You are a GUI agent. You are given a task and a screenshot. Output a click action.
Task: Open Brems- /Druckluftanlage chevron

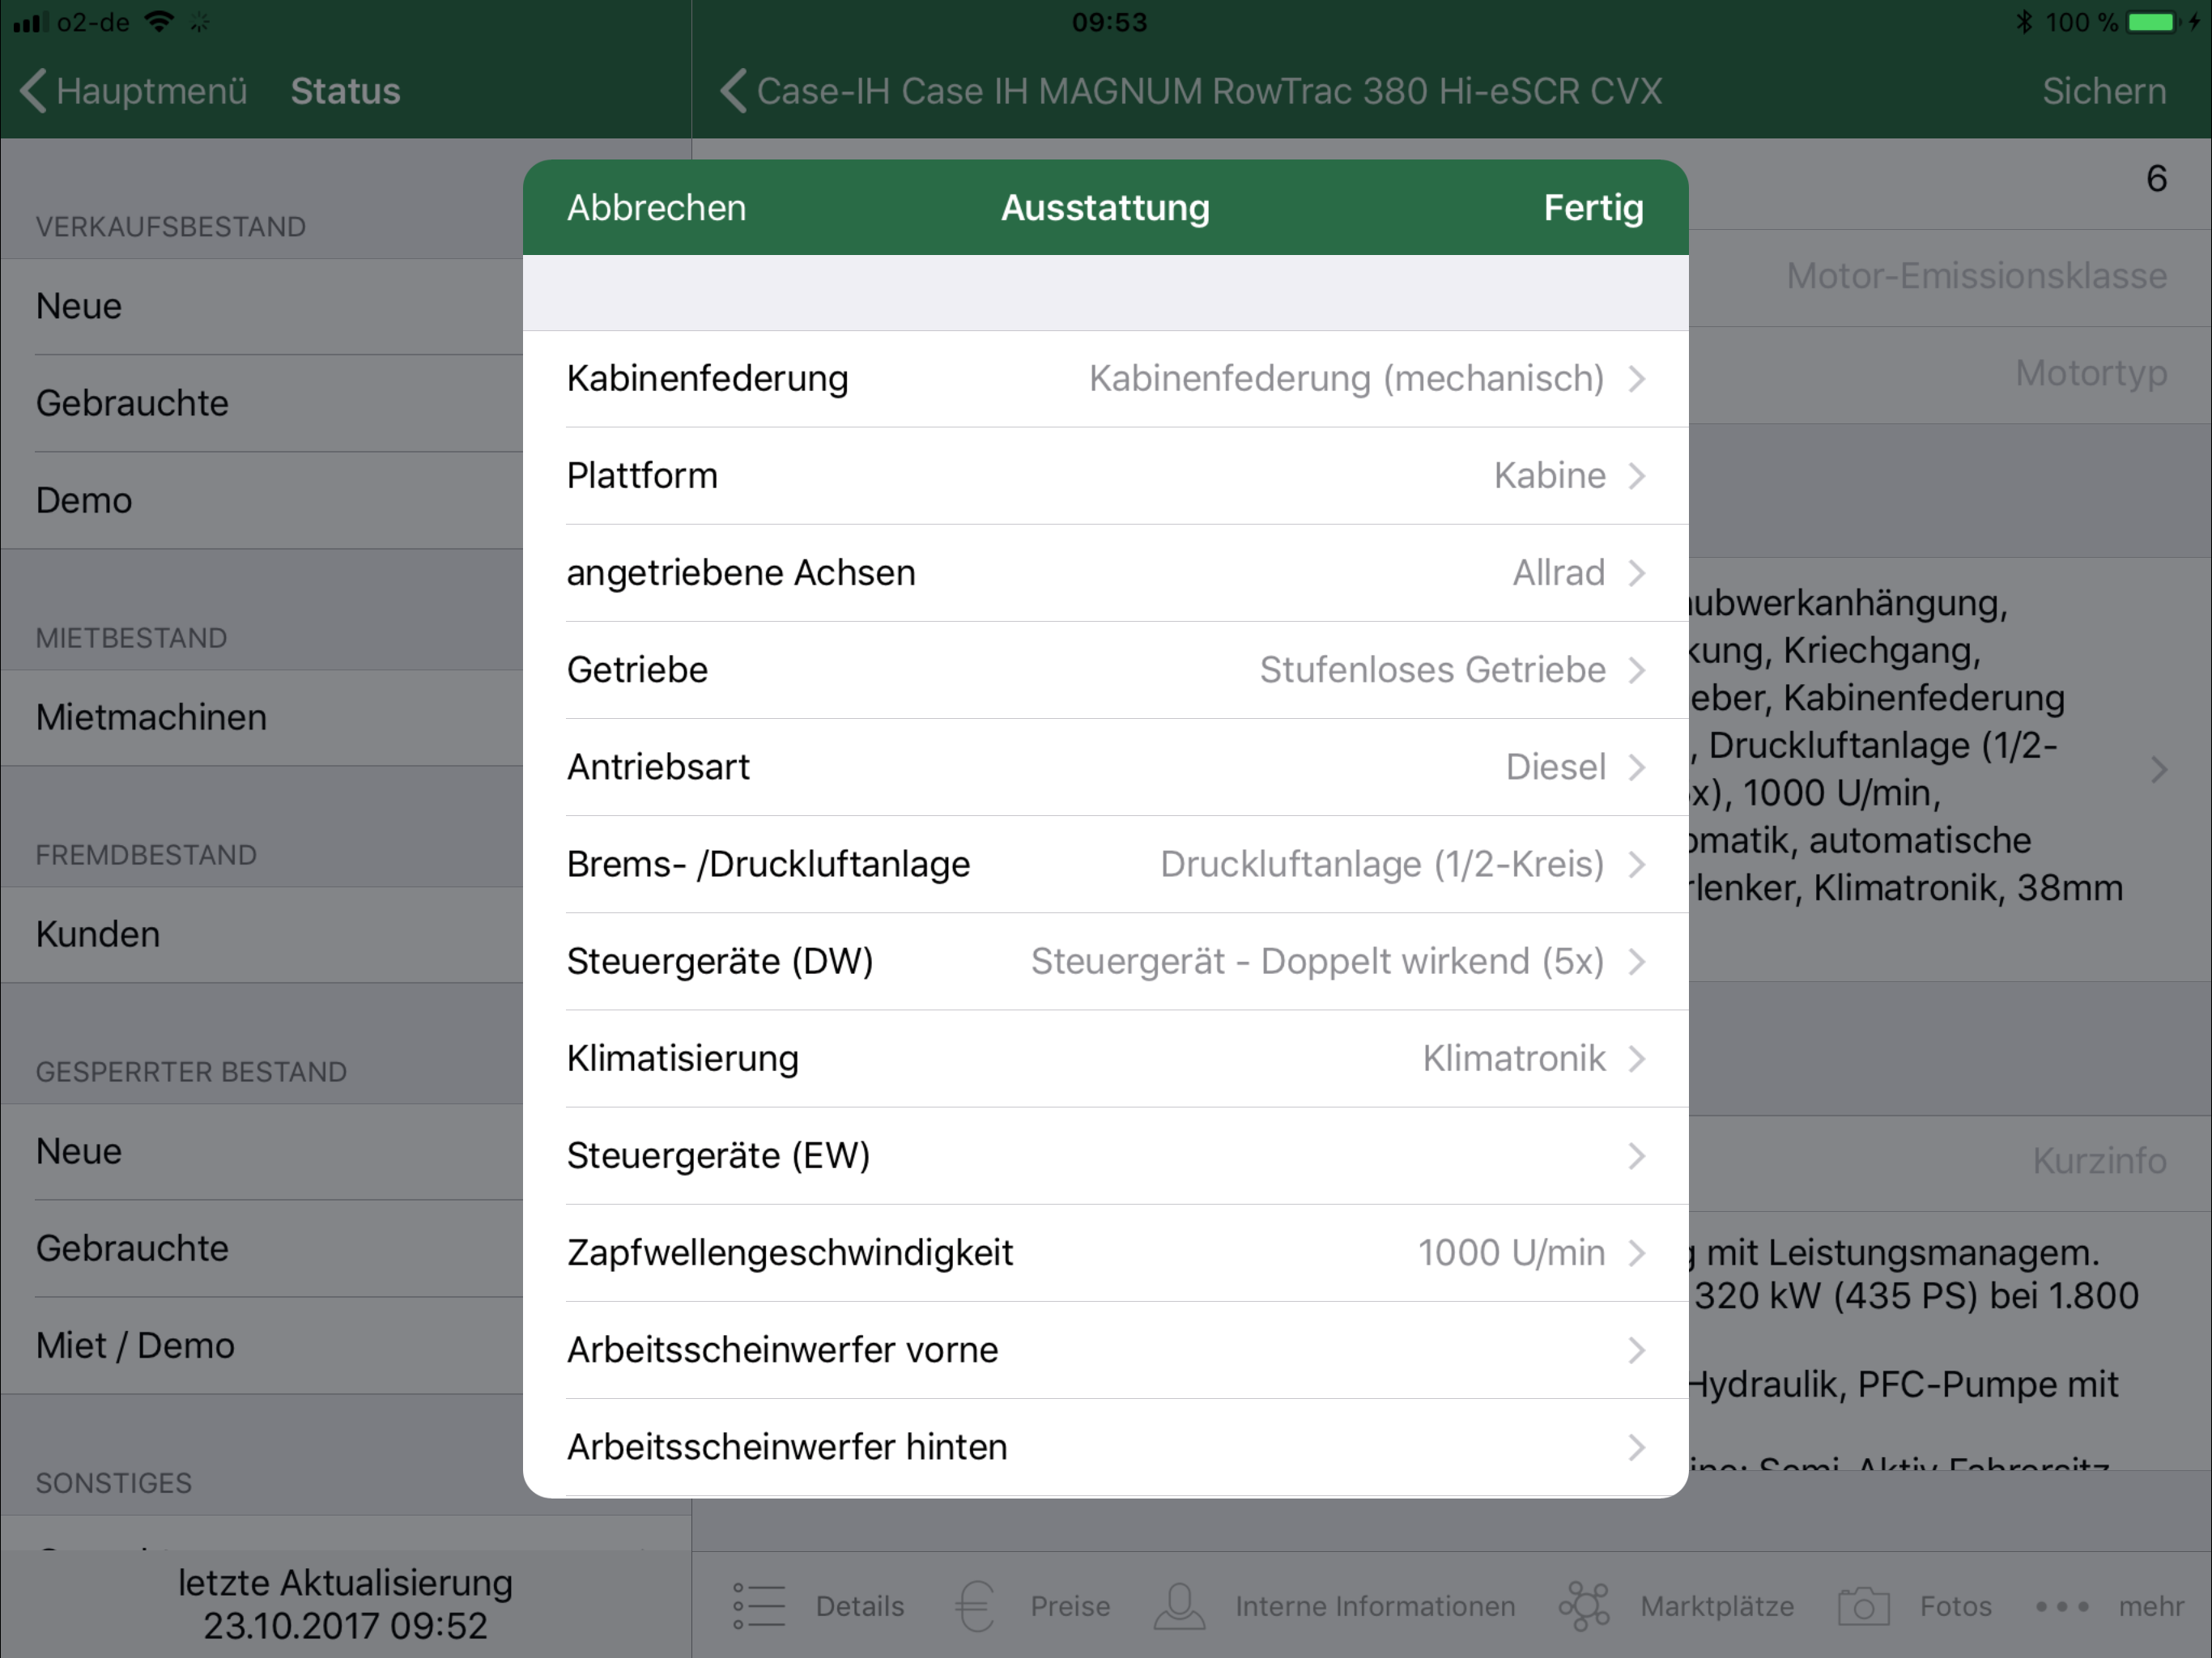click(1637, 864)
